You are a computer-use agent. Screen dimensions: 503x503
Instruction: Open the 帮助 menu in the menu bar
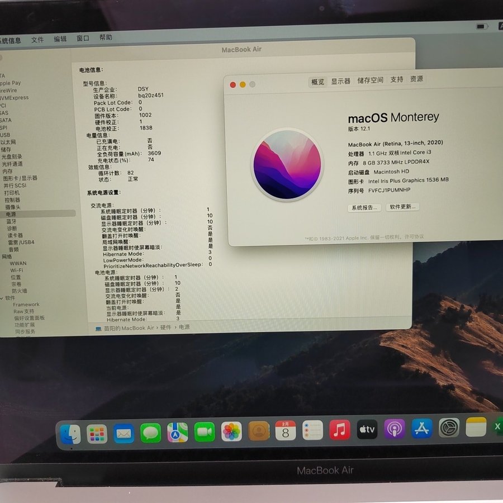click(x=106, y=37)
